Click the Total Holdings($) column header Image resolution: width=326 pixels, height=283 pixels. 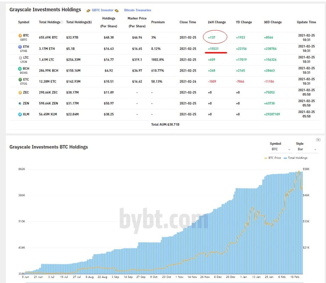point(79,22)
